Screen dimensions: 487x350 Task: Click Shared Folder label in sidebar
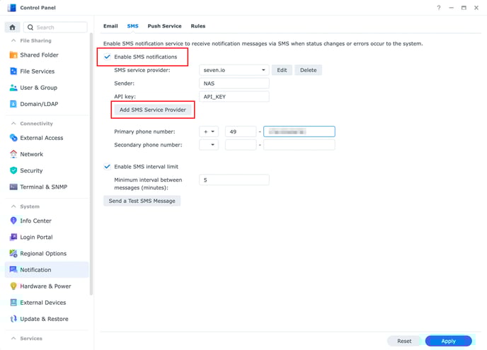point(39,55)
